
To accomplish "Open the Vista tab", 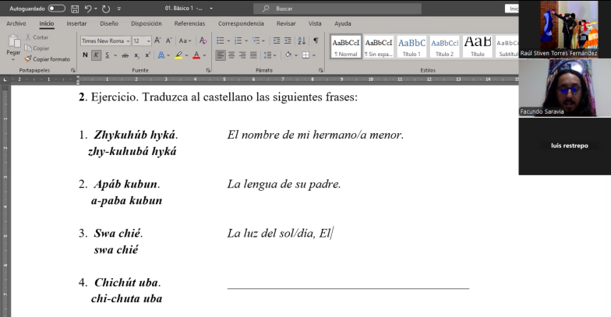I will 315,23.
